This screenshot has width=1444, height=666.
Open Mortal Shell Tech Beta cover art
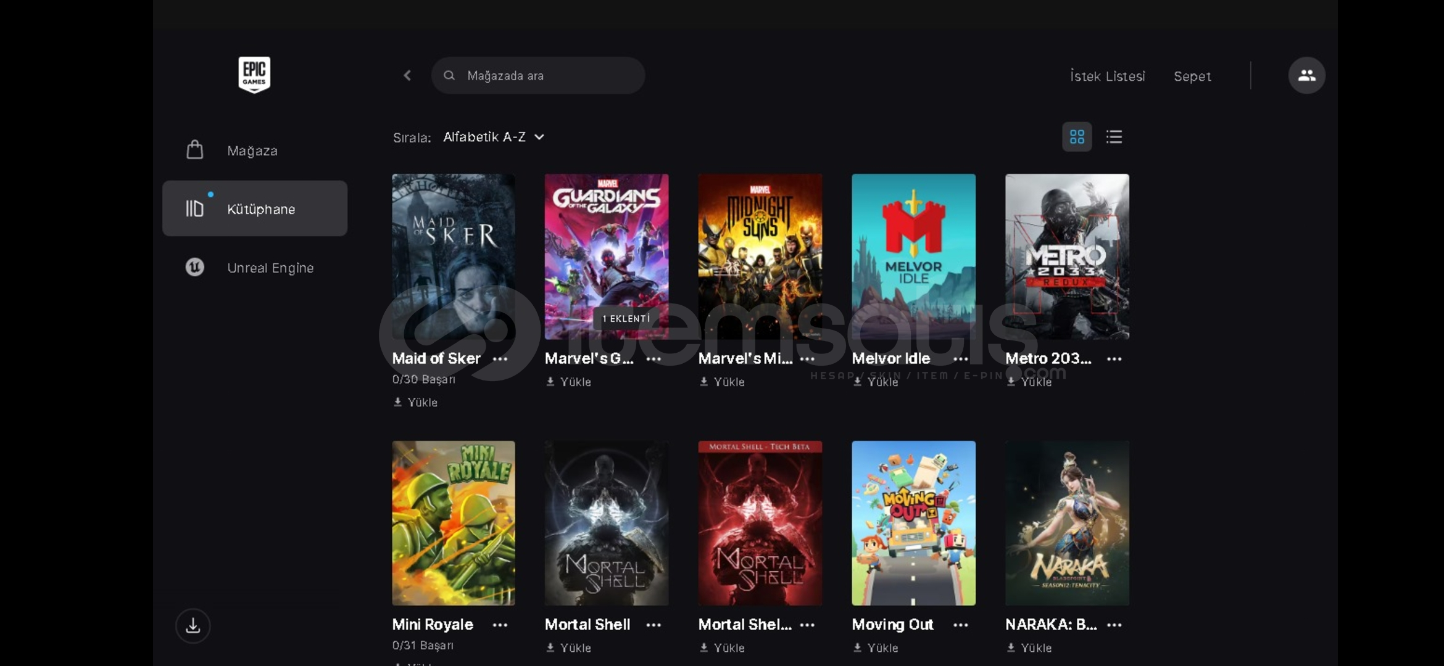coord(760,523)
